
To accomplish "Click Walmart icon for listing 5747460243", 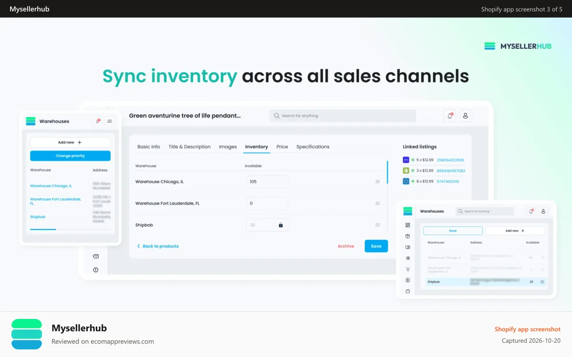I will coord(406,181).
